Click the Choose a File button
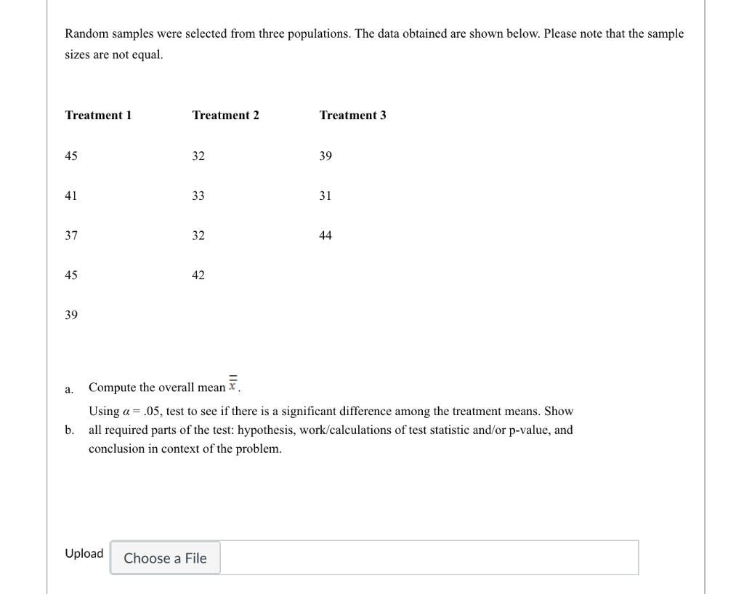This screenshot has height=594, width=744. click(x=165, y=558)
